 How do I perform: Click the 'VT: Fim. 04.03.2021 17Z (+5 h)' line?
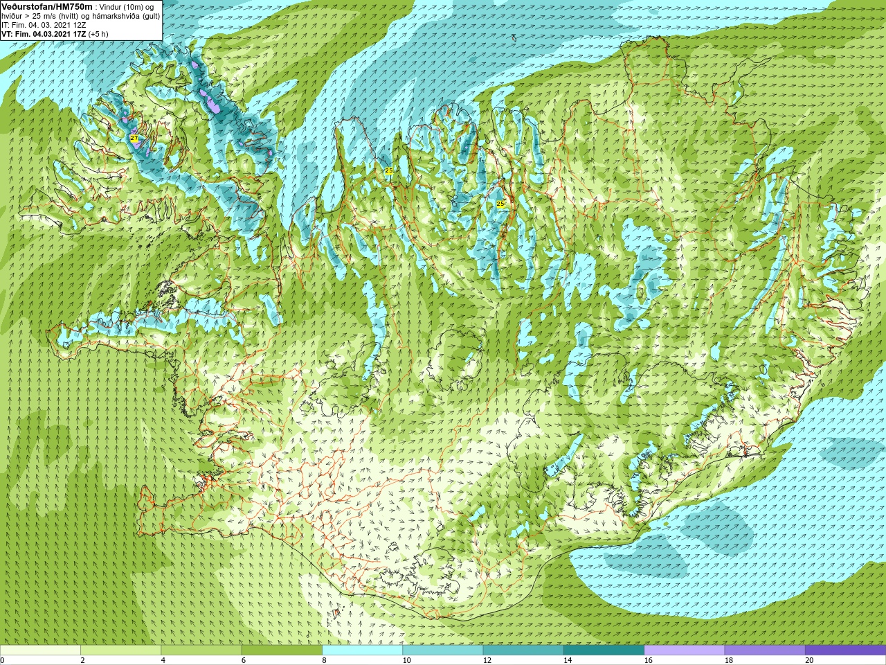click(55, 34)
